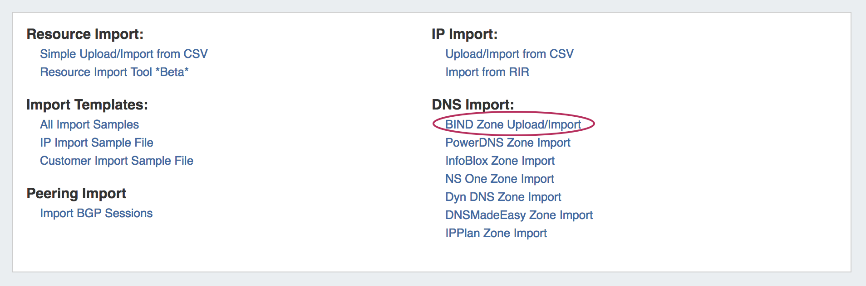Click the Import from RIR link

tap(487, 72)
